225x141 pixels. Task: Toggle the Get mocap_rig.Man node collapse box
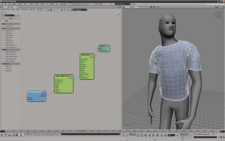pos(44,92)
